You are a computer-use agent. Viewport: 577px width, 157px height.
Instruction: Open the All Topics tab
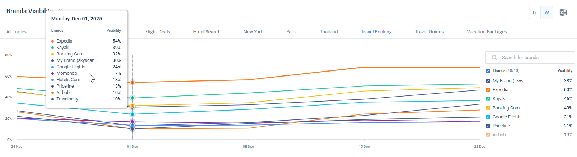17,32
